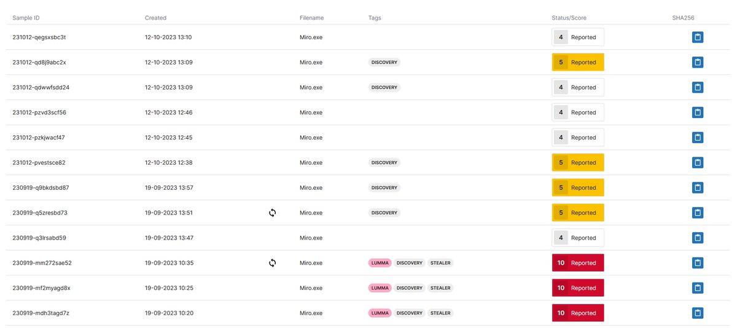The height and width of the screenshot is (328, 737).
Task: Open score 4 report for 231012-pzkjwacf47
Action: [x=578, y=138]
